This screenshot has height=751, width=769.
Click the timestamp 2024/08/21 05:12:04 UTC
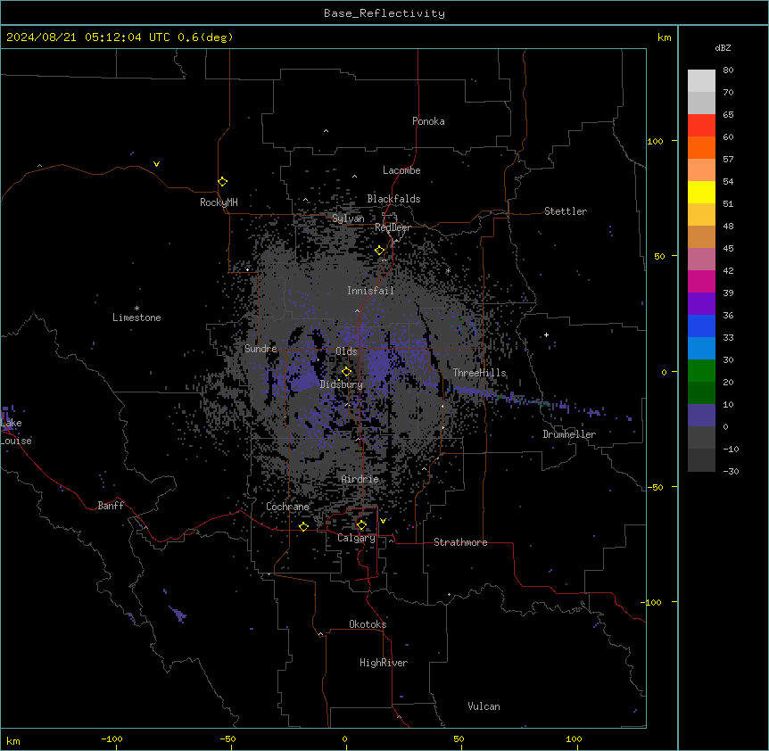point(88,37)
